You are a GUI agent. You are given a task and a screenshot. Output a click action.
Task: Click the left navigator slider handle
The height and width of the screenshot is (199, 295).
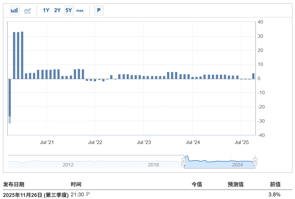click(x=184, y=161)
